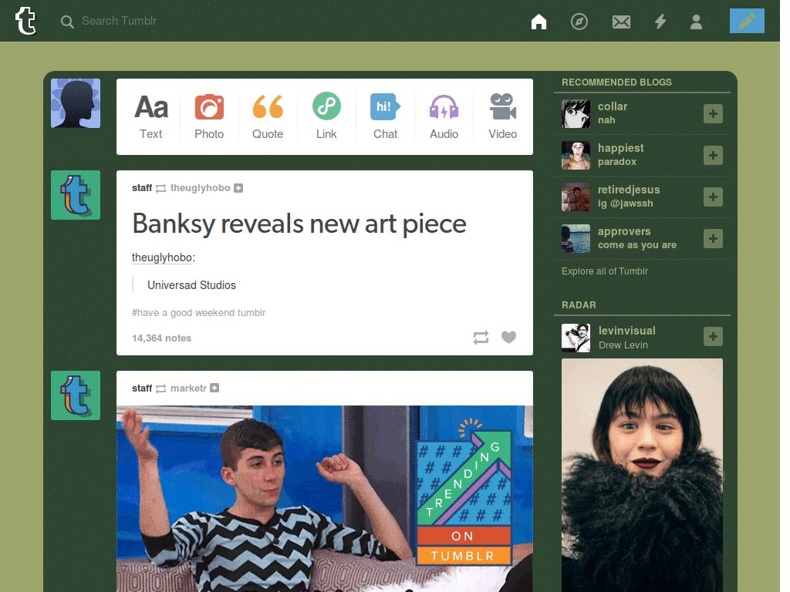Create a new Audio post
This screenshot has height=592, width=790.
(x=444, y=117)
